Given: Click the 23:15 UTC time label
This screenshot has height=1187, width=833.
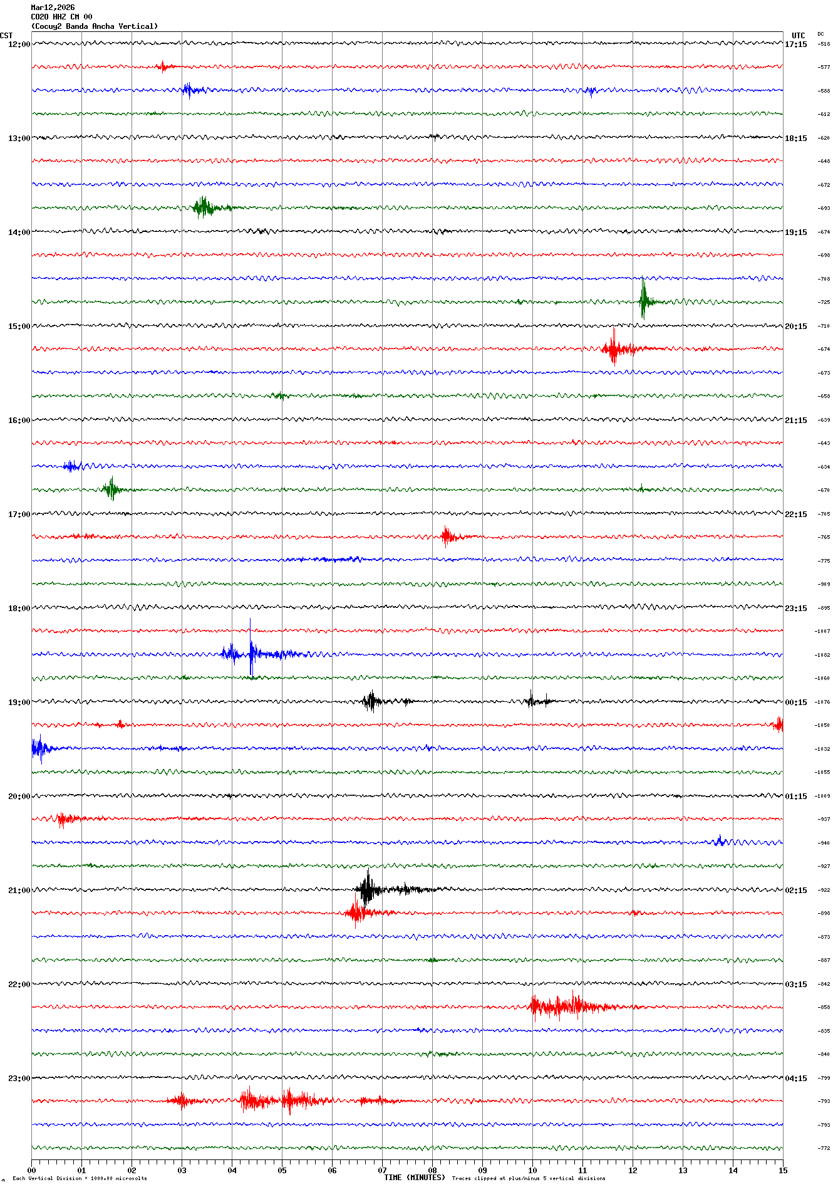Looking at the screenshot, I should 795,609.
